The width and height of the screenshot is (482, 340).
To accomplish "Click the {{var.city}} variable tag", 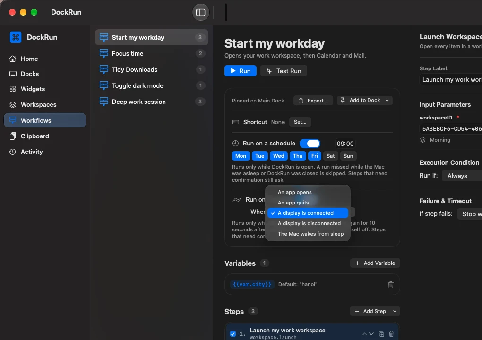I will (x=252, y=284).
